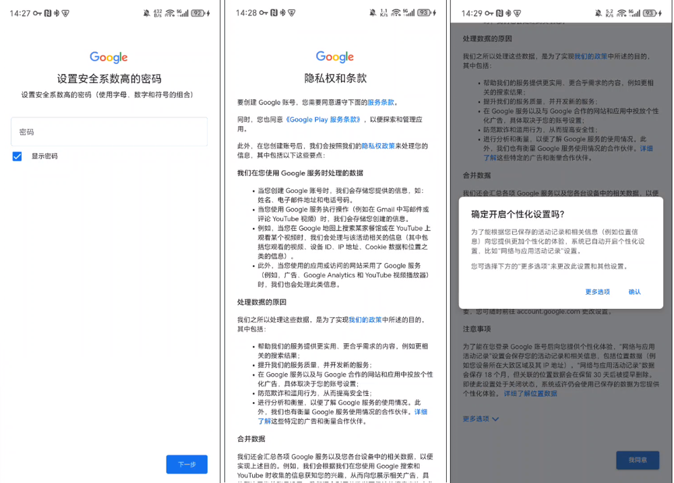Open the 详细了解位置数据 link
Viewport: 674px width, 483px height.
point(530,393)
